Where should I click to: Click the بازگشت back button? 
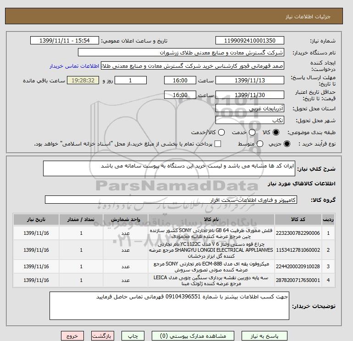click(x=102, y=336)
